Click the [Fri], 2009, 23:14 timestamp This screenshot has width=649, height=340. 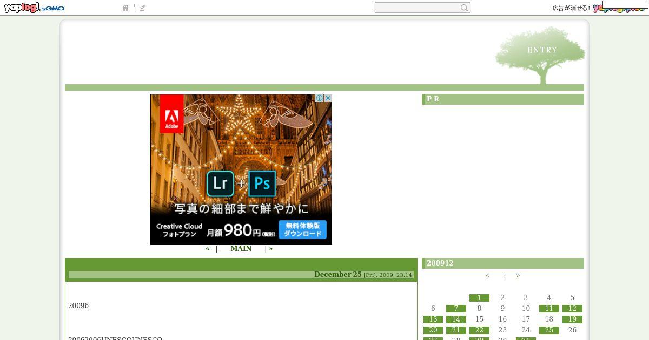coord(388,275)
